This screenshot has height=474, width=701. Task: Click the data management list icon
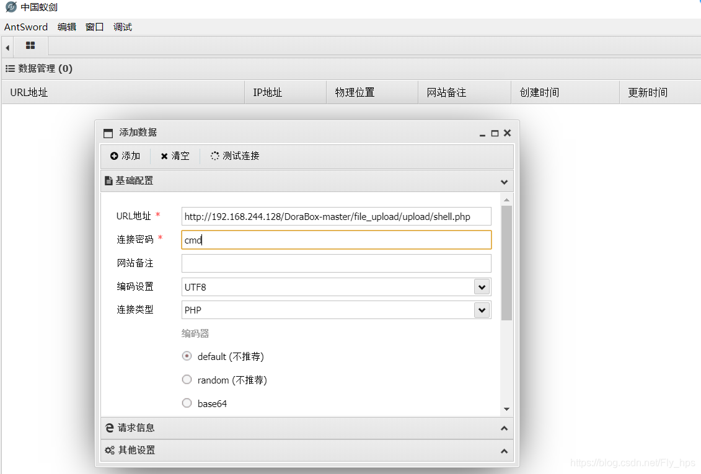(x=10, y=68)
